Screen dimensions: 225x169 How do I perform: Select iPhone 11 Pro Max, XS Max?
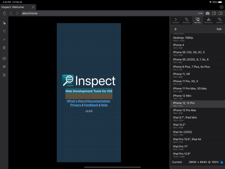point(198,90)
